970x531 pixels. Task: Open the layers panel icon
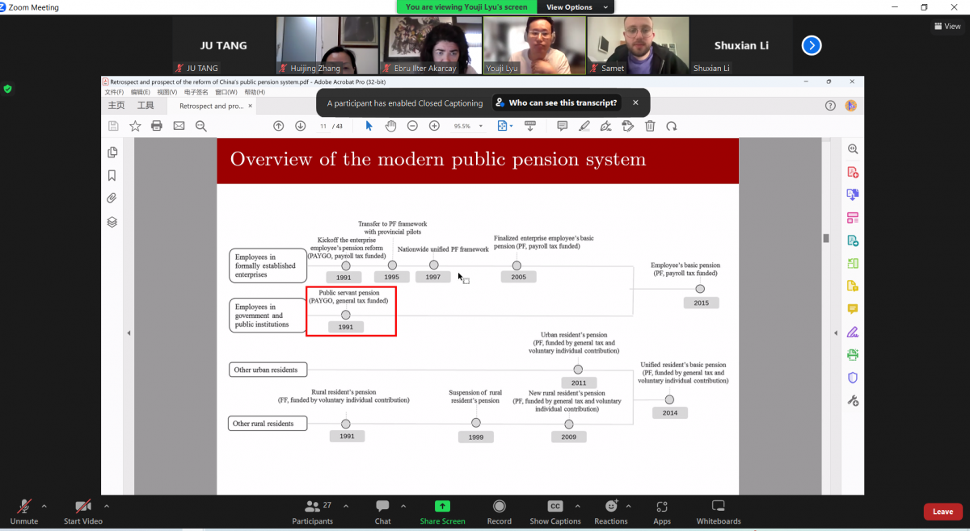pyautogui.click(x=112, y=222)
